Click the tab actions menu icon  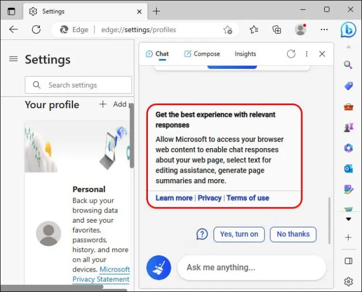point(12,11)
